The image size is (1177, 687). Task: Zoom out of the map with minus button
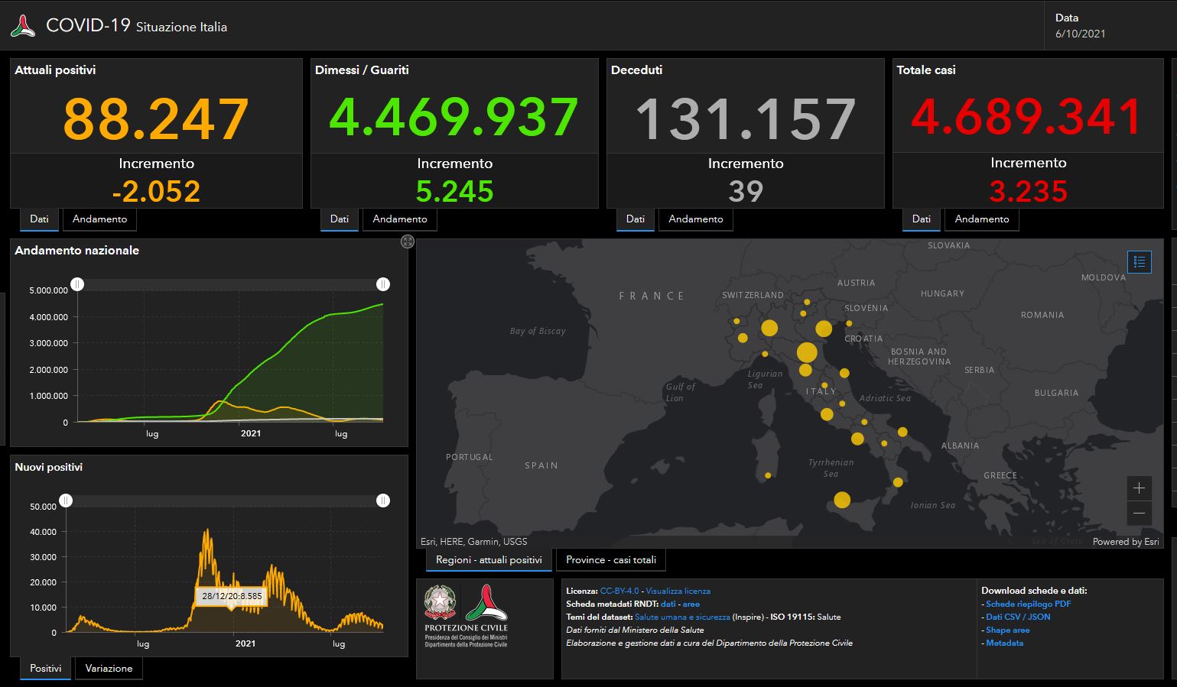coord(1139,513)
